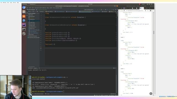Select the PhpStorm icon in the dock

click(x=24, y=25)
